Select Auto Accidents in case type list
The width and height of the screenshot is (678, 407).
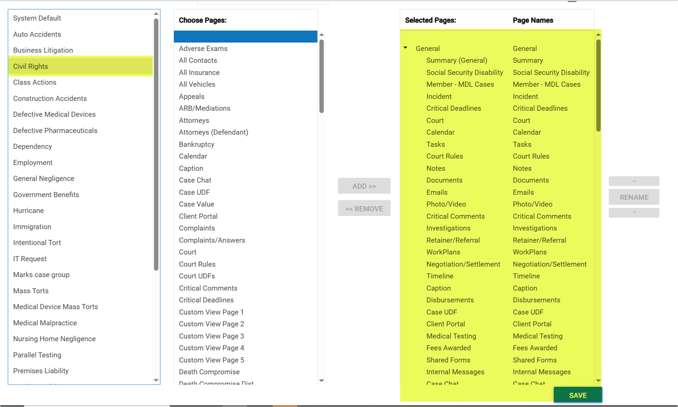tap(37, 34)
